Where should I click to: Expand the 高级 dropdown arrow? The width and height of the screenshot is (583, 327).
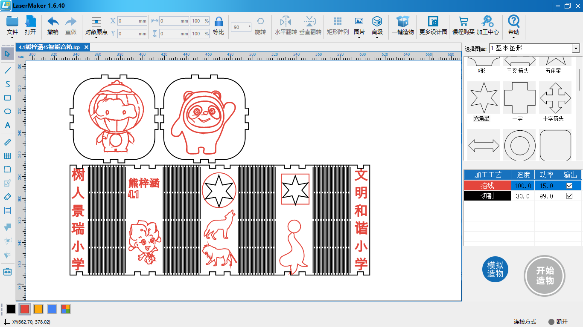(377, 37)
